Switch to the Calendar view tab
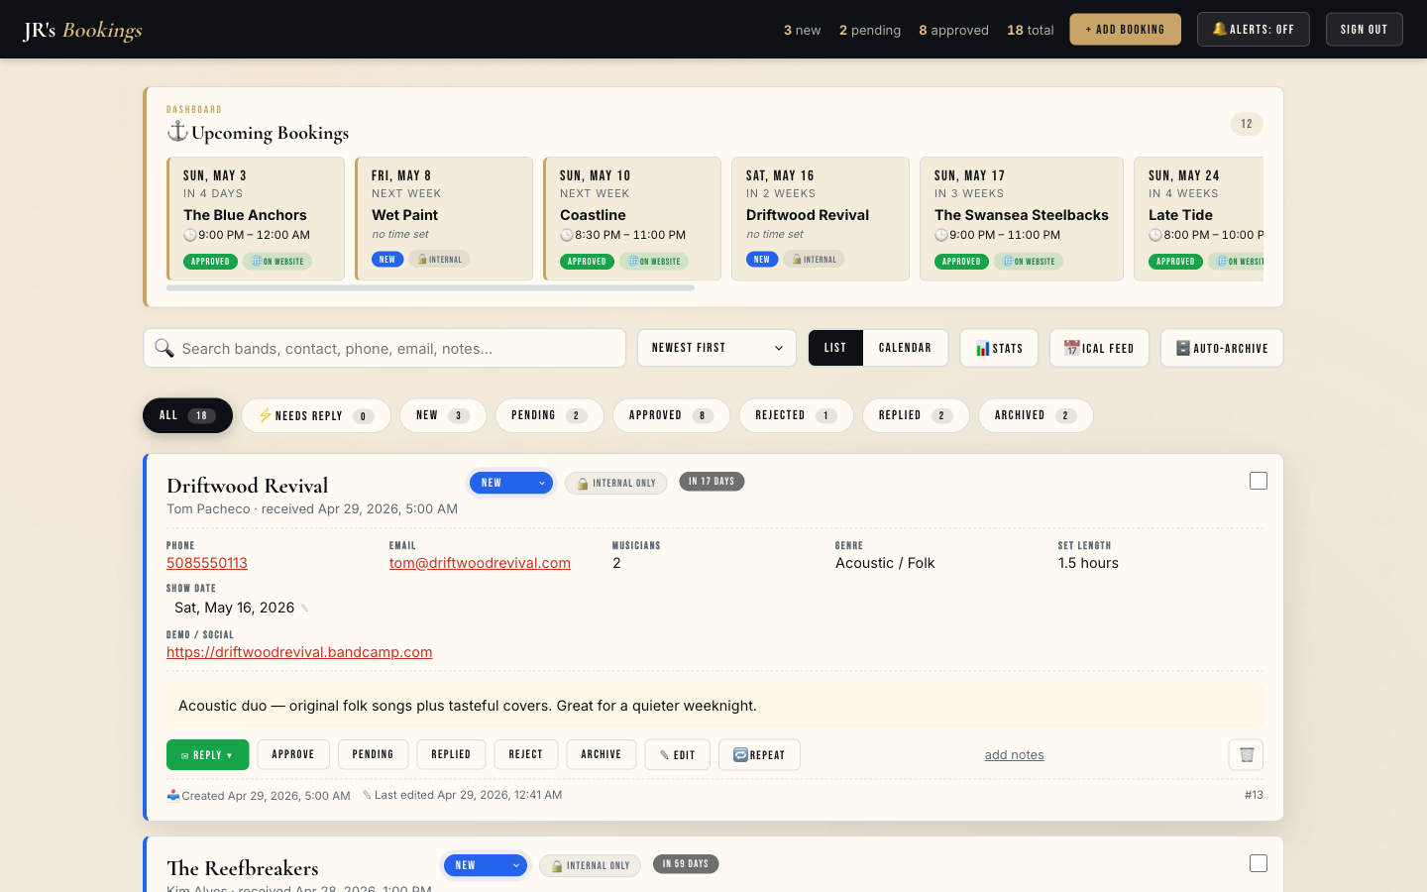The width and height of the screenshot is (1427, 892). click(905, 348)
